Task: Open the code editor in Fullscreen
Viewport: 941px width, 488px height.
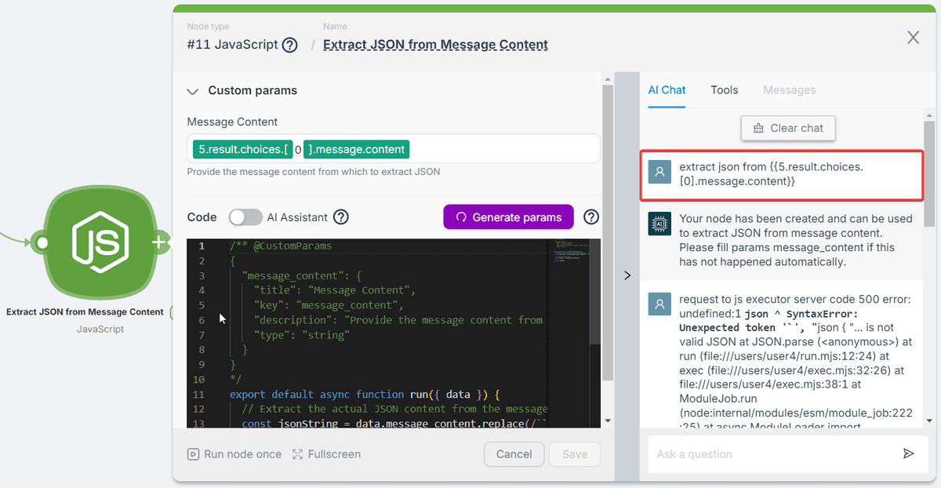Action: click(x=326, y=454)
